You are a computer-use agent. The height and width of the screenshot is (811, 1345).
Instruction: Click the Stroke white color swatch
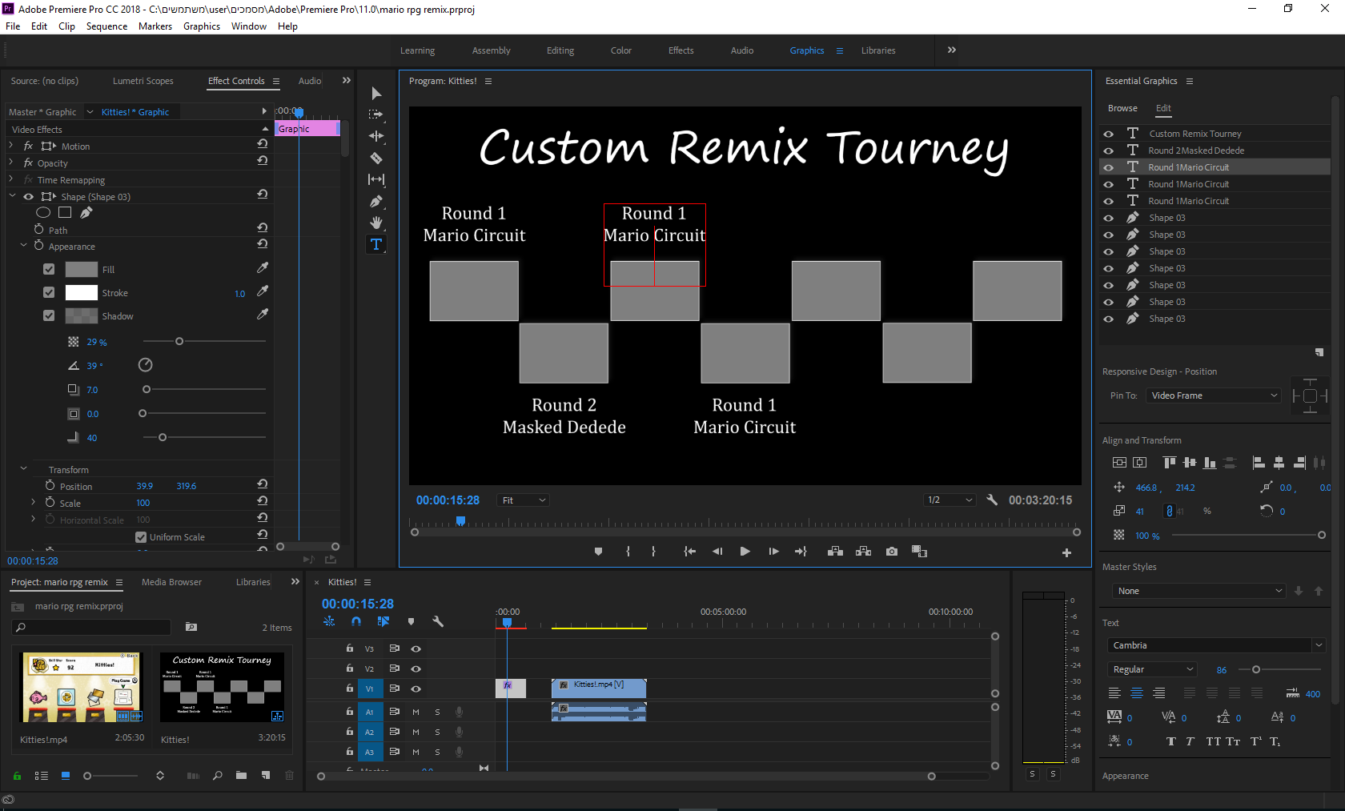81,293
